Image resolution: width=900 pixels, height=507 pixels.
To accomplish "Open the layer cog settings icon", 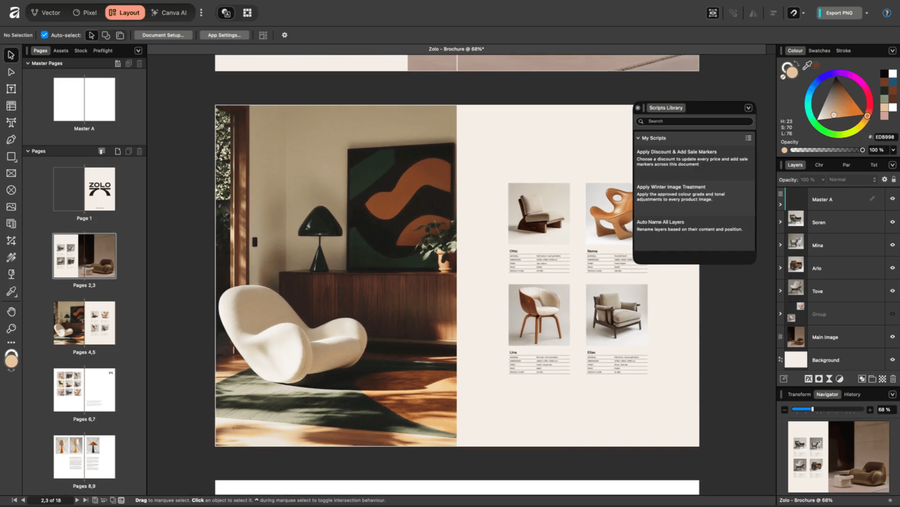I will [x=884, y=179].
